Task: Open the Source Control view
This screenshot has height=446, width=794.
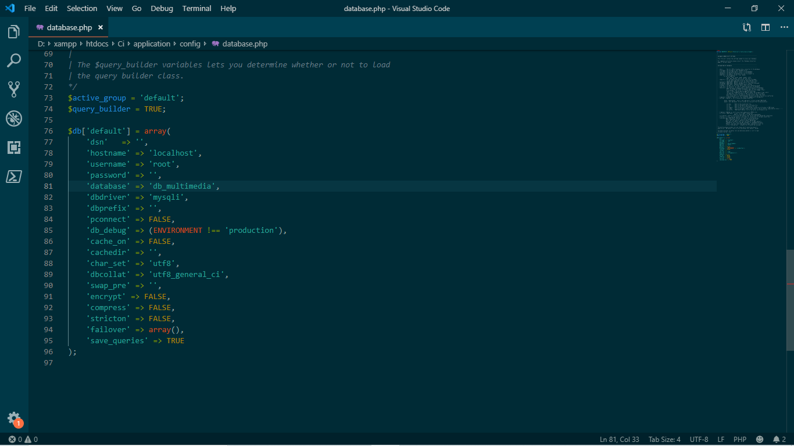Action: click(14, 89)
